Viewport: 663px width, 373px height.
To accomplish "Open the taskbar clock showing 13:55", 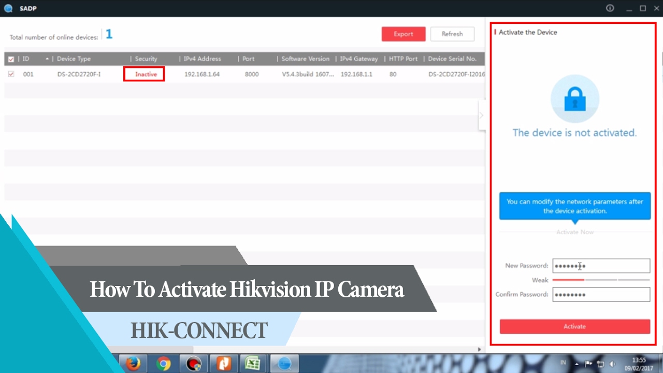I will pyautogui.click(x=639, y=364).
